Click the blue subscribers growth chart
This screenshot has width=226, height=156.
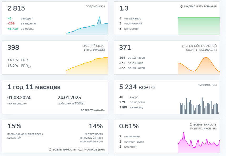[x=87, y=26]
